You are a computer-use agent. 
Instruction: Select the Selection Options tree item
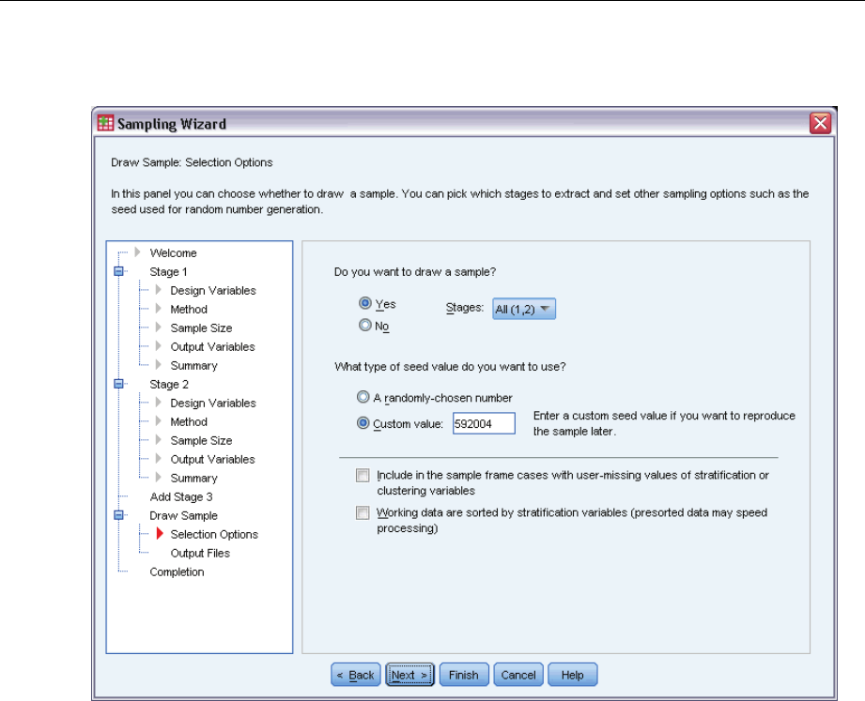click(x=214, y=534)
